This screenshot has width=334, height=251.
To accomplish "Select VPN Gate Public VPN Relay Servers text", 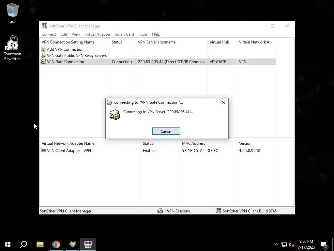I will (x=77, y=56).
